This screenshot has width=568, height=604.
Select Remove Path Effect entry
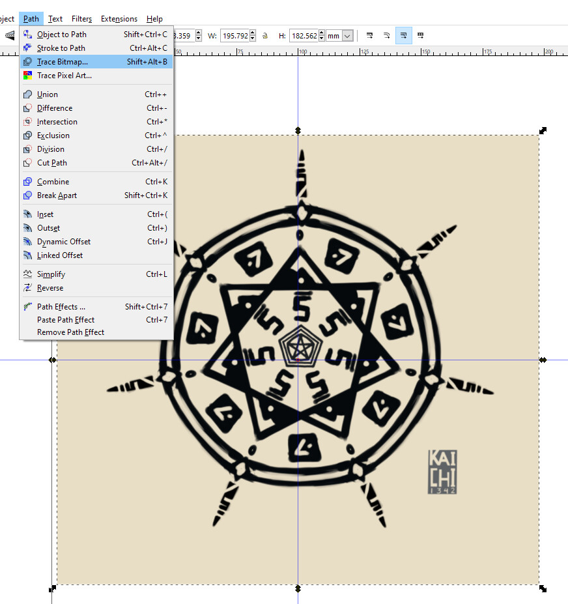click(x=96, y=332)
